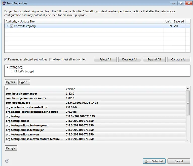Enable Always trust all authorities
Screen dimensions: 193x166
pos(51,59)
